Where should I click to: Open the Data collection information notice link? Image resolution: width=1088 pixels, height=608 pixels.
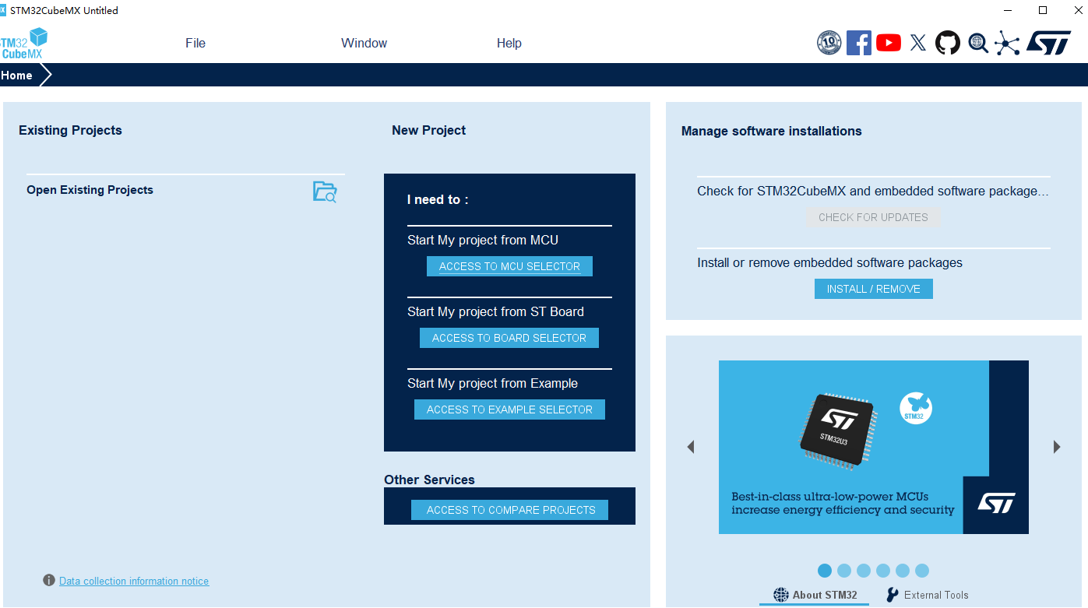pyautogui.click(x=134, y=581)
